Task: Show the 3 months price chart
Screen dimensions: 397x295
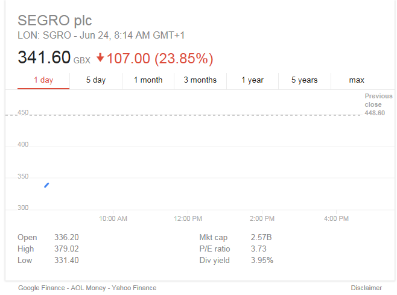Action: (x=200, y=80)
